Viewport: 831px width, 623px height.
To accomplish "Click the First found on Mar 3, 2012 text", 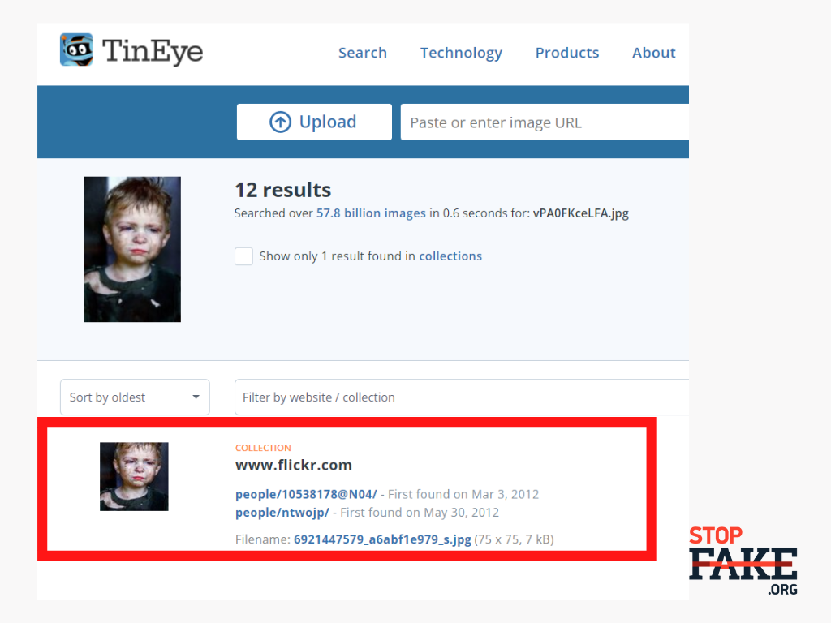I will coord(463,494).
